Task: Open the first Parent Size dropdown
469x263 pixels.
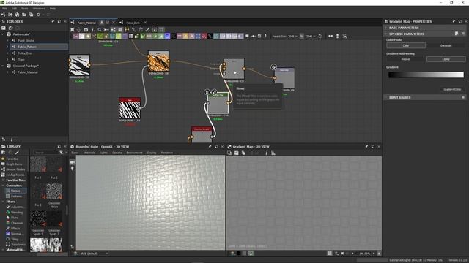Action: point(292,36)
